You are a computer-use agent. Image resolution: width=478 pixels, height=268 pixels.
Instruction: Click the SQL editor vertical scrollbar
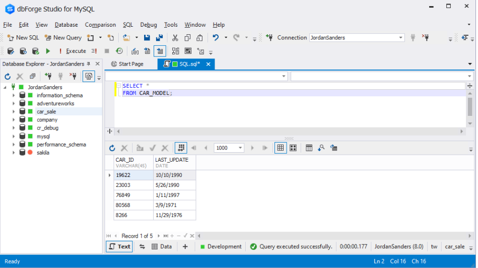470,107
